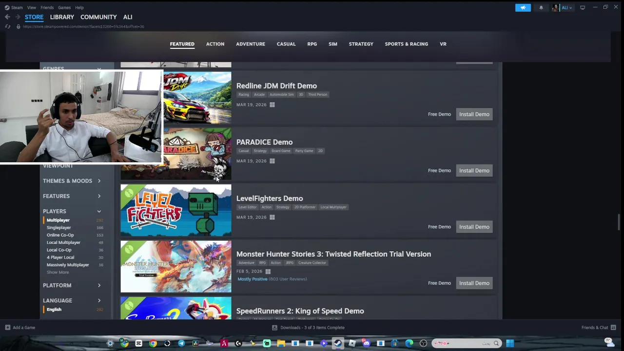Toggle the Massively Multiplayer filter

tap(68, 265)
